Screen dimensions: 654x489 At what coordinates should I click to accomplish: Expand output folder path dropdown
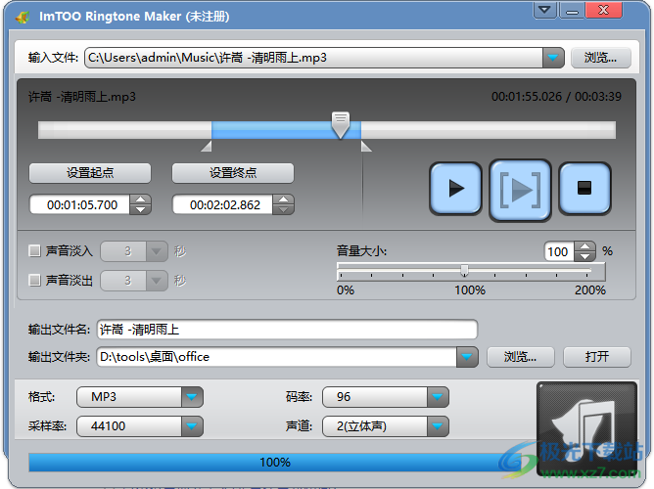[x=467, y=357]
